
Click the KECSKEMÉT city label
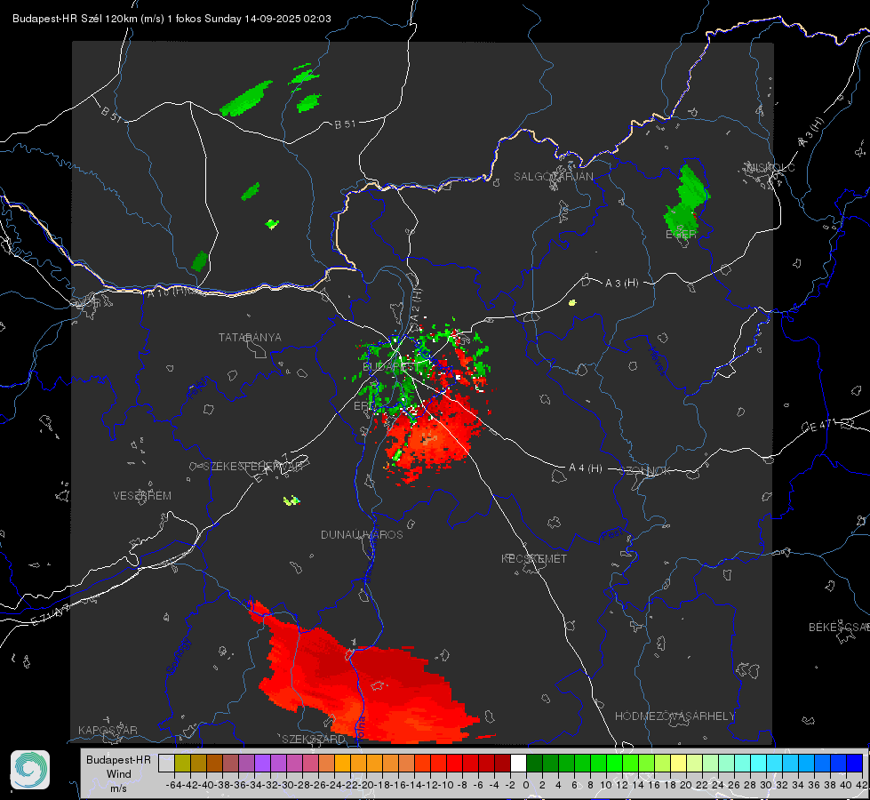(x=534, y=558)
